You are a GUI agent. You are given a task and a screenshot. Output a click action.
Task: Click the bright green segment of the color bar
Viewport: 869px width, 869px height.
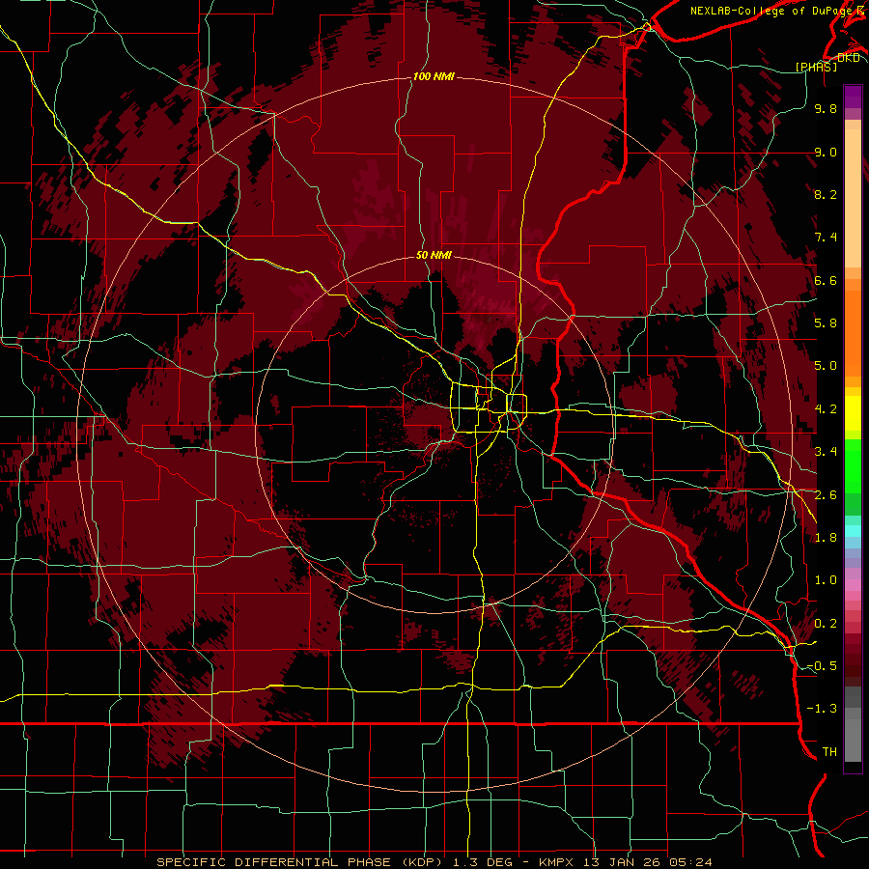pyautogui.click(x=853, y=465)
